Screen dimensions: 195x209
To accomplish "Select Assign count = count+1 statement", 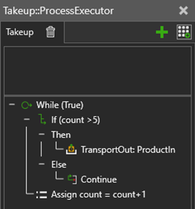I will tap(99, 195).
